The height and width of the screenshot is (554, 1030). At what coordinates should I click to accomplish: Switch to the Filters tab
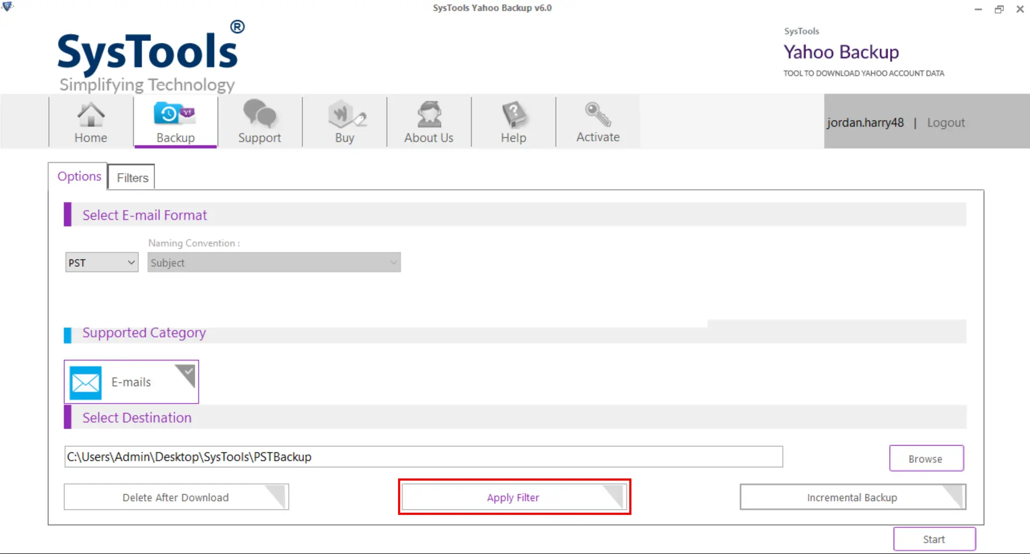point(132,177)
